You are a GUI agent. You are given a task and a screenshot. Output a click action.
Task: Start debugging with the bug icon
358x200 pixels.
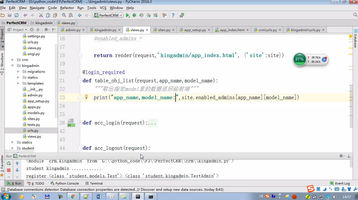click(135, 15)
